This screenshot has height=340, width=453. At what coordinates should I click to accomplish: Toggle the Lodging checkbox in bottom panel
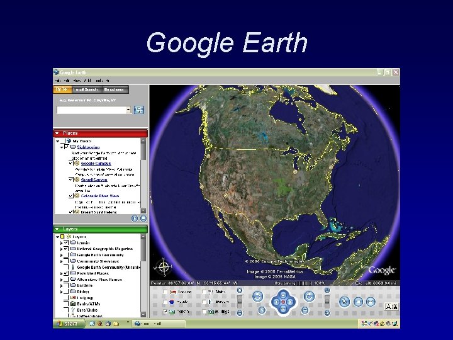[165, 292]
